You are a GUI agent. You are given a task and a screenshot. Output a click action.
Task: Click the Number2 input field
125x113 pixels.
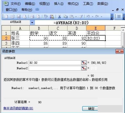tap(55, 68)
